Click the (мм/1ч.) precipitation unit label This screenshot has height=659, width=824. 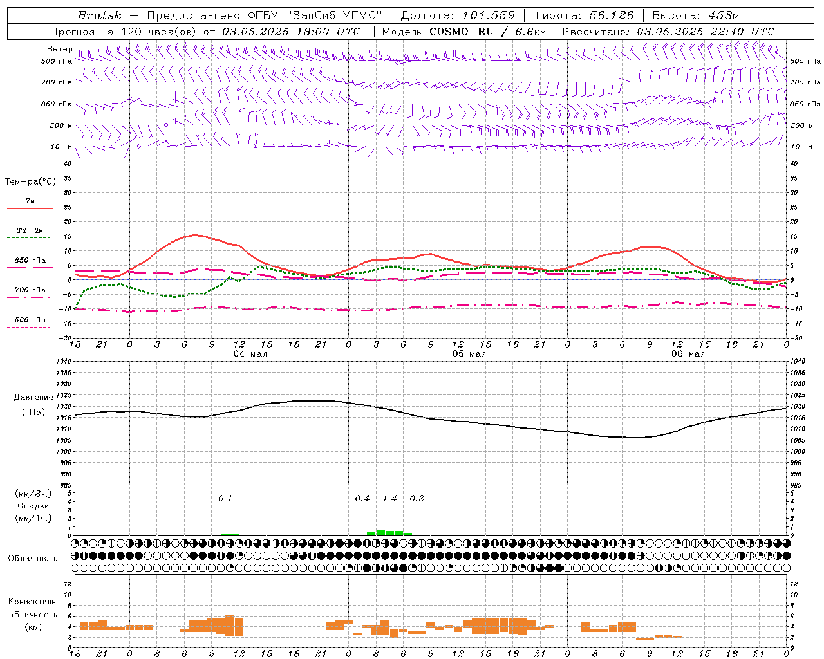[33, 518]
